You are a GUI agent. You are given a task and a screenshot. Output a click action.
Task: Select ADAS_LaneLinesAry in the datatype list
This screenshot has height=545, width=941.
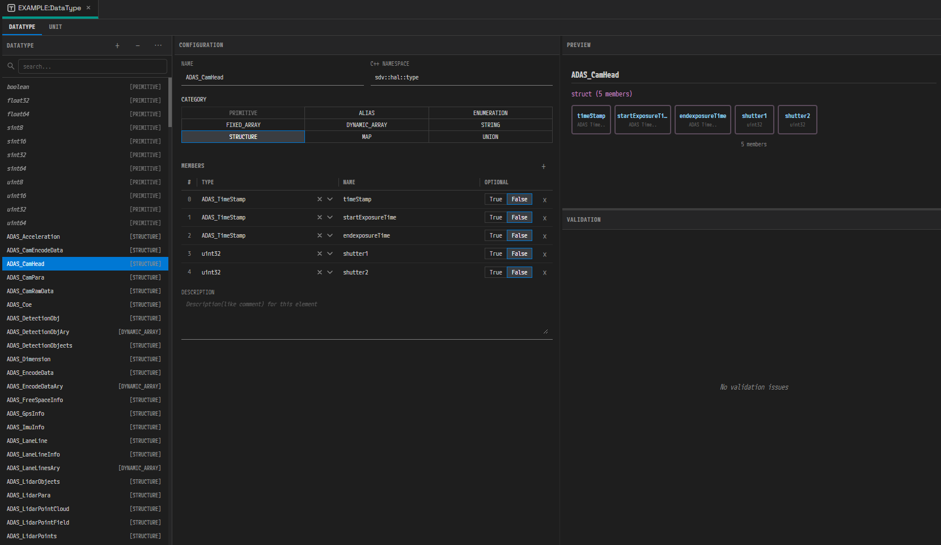[x=85, y=468]
